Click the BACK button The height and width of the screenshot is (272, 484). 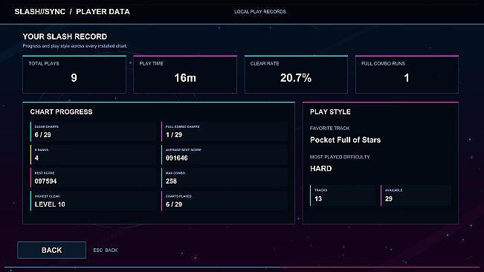[x=51, y=250]
